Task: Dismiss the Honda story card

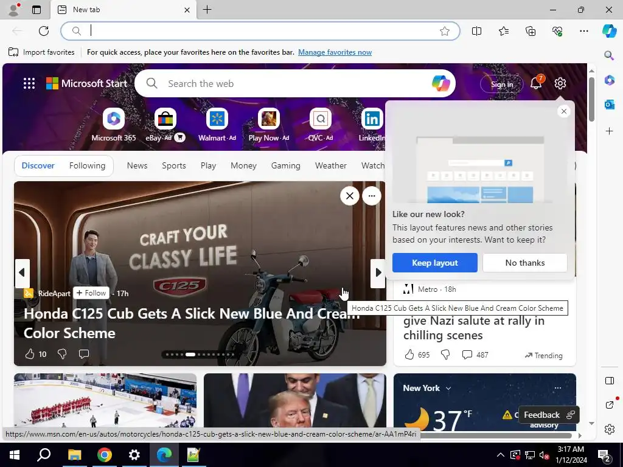Action: tap(350, 196)
